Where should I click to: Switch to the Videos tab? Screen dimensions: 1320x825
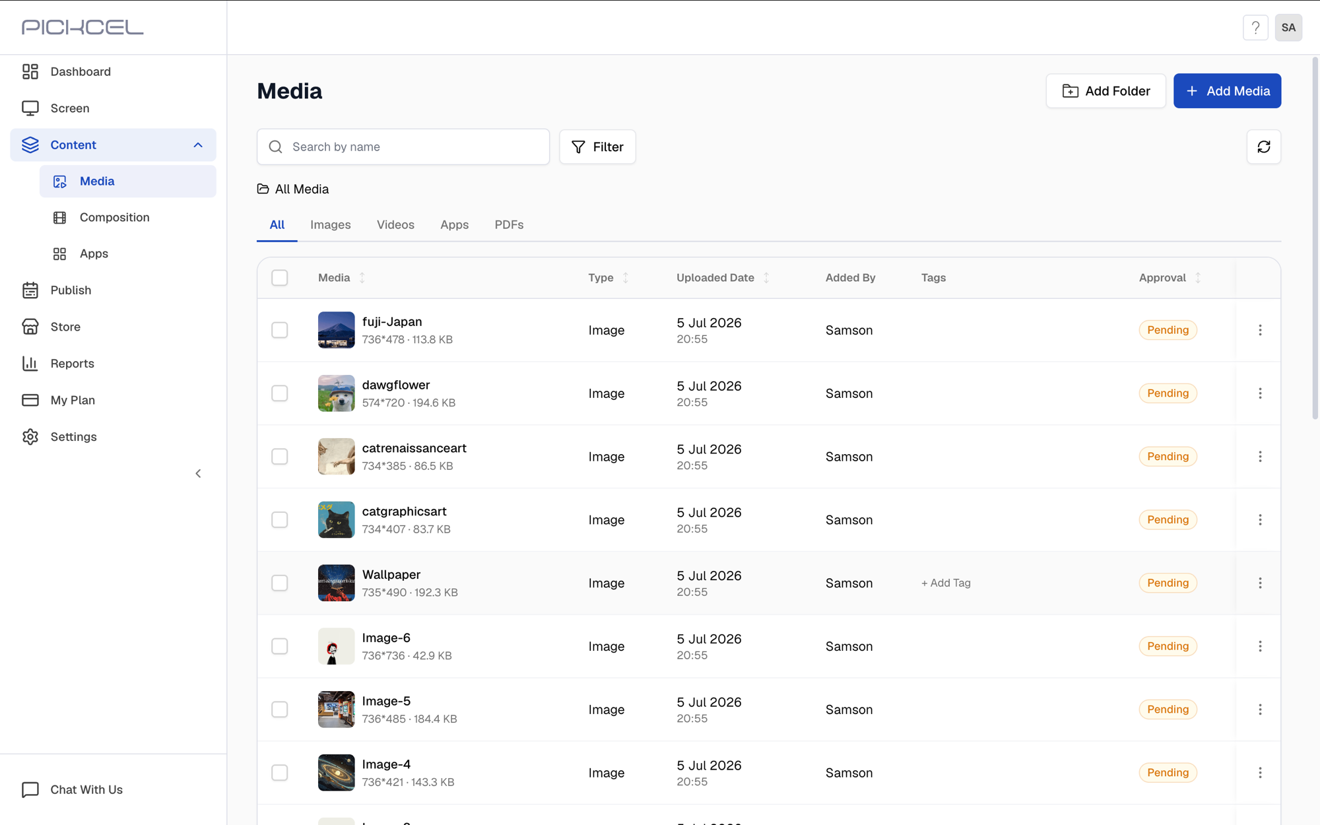point(395,224)
